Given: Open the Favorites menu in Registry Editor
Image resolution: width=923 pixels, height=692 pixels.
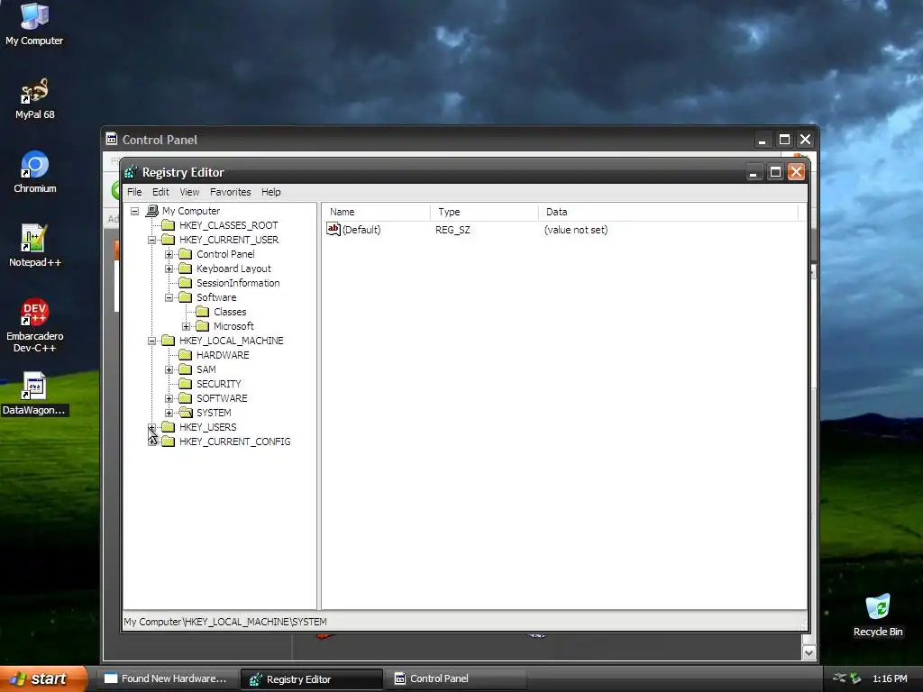Looking at the screenshot, I should [x=230, y=192].
